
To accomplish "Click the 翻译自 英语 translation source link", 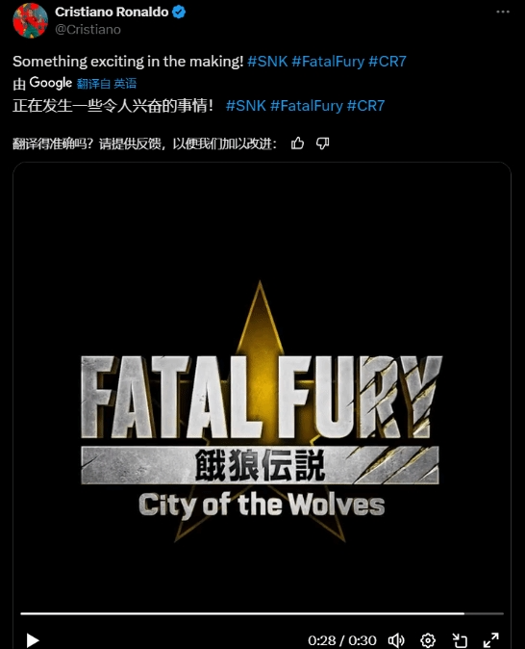I will coord(107,84).
